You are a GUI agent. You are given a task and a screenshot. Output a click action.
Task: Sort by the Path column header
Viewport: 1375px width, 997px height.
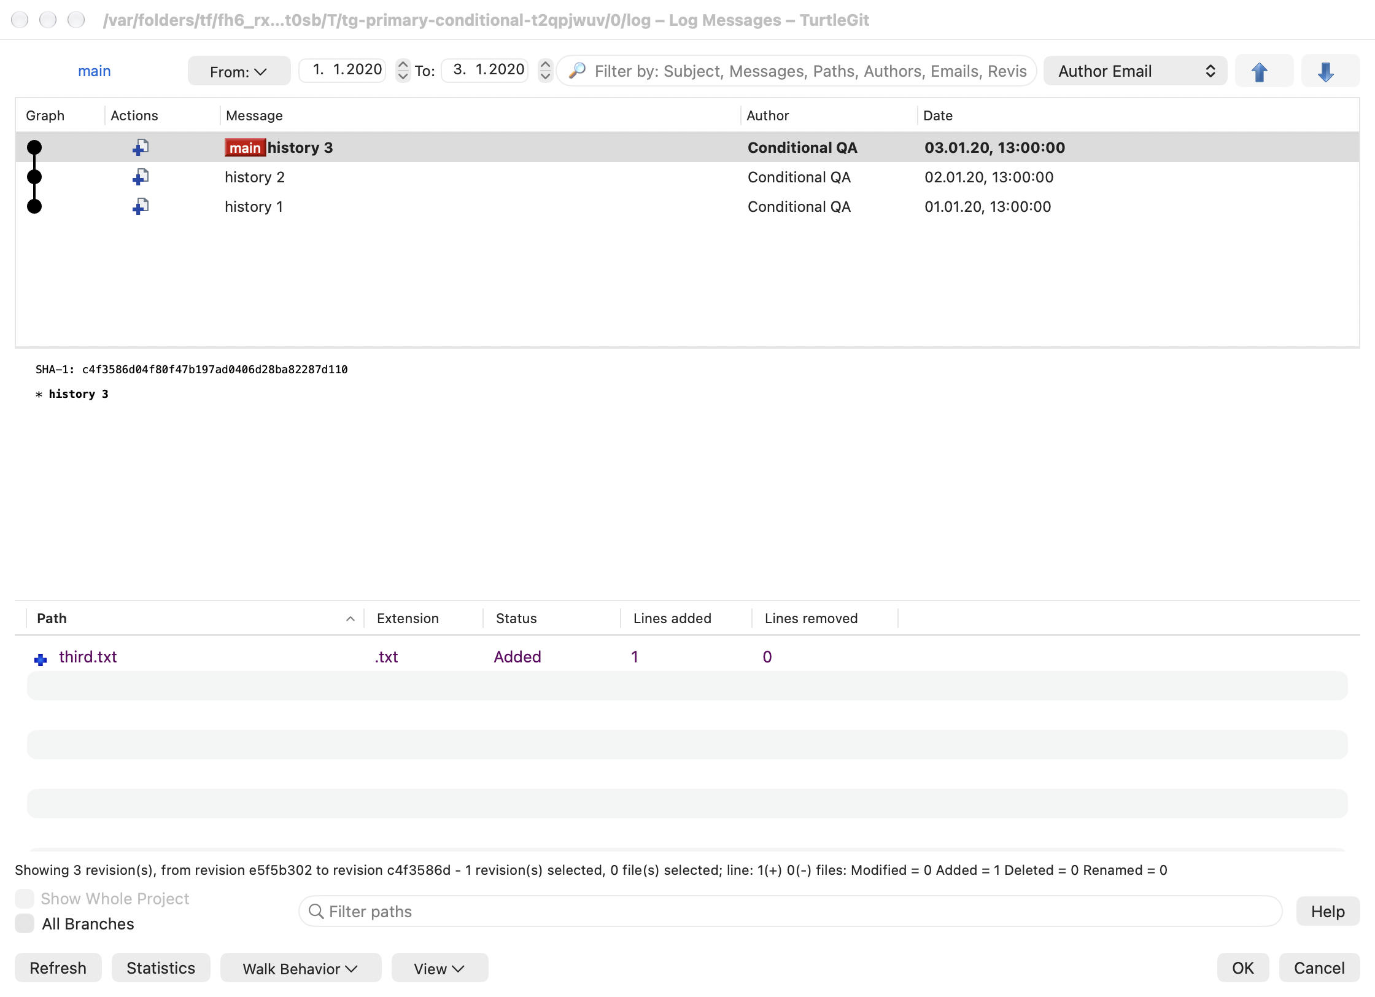point(195,618)
